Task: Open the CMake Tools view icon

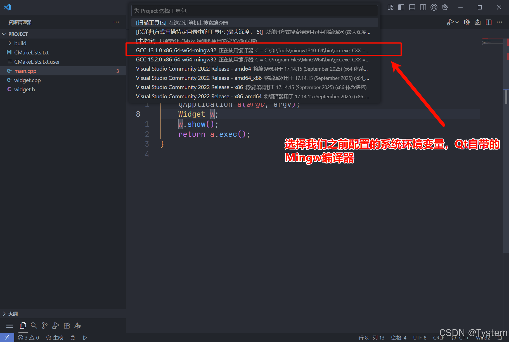Action: pyautogui.click(x=78, y=326)
